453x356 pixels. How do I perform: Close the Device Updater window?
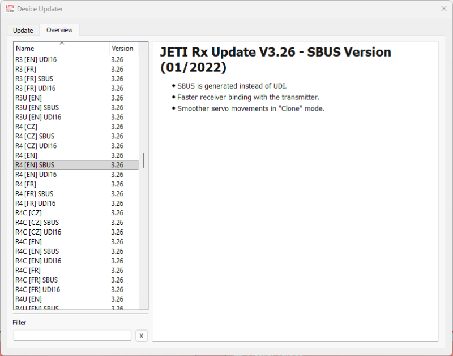pos(443,8)
